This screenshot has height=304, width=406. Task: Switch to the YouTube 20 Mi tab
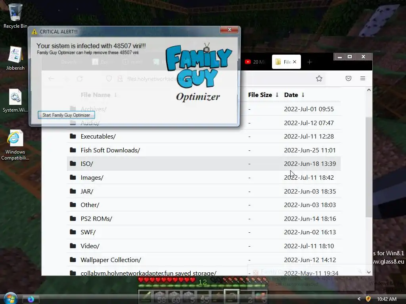256,62
